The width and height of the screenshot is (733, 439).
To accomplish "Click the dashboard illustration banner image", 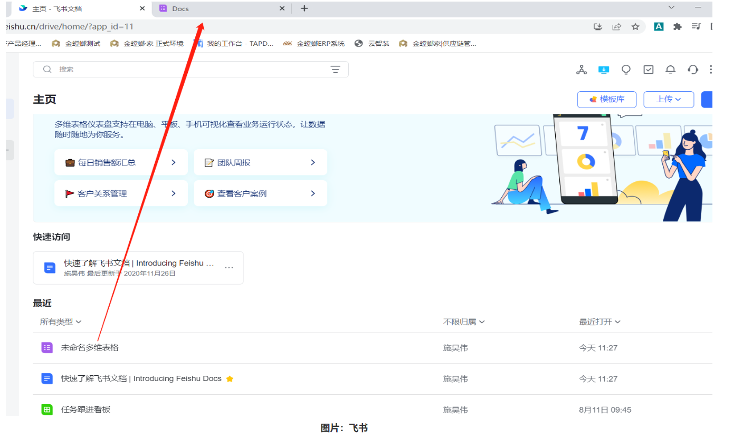I will pos(602,167).
